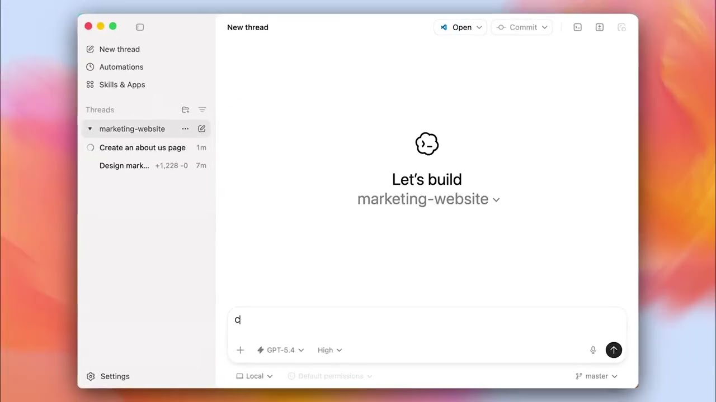The image size is (716, 402).
Task: Change project via marketing-website dropdown
Action: pos(428,199)
